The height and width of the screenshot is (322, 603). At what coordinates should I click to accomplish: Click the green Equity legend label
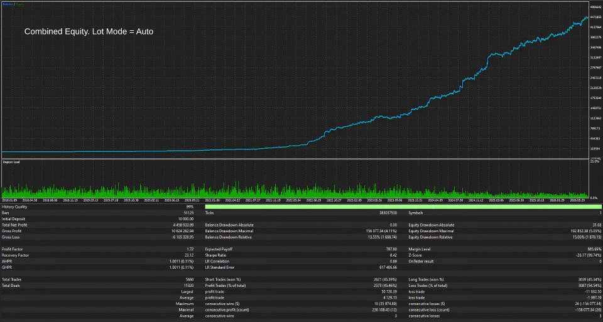coord(19,4)
